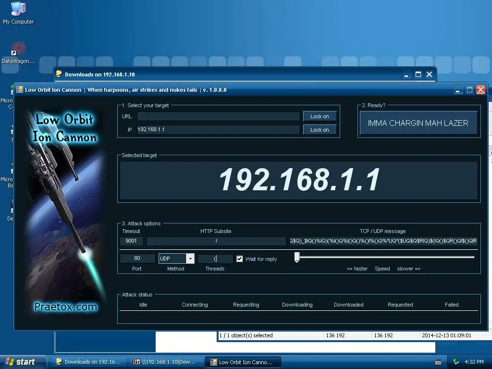492x369 pixels.
Task: Click the Downloaded status column label
Action: click(x=349, y=305)
